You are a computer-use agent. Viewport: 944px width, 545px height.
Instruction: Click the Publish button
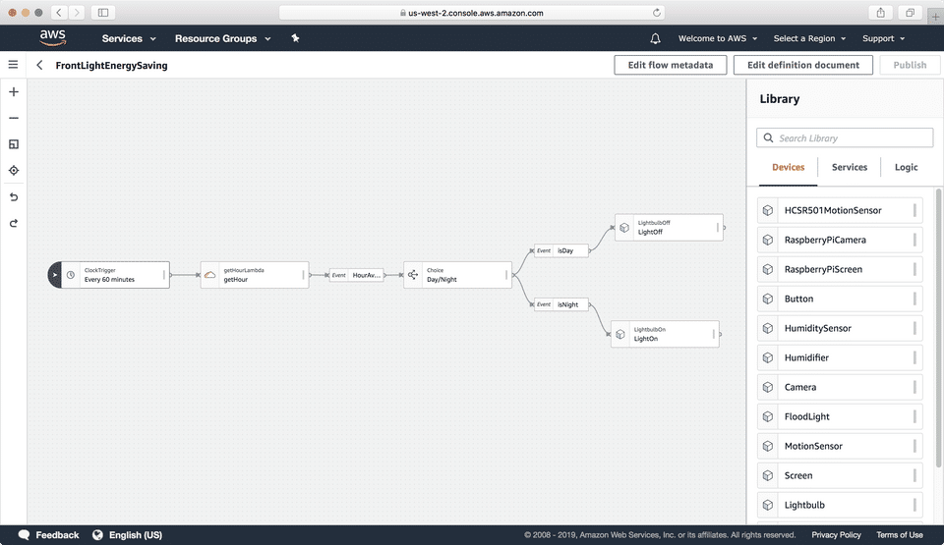pos(910,65)
